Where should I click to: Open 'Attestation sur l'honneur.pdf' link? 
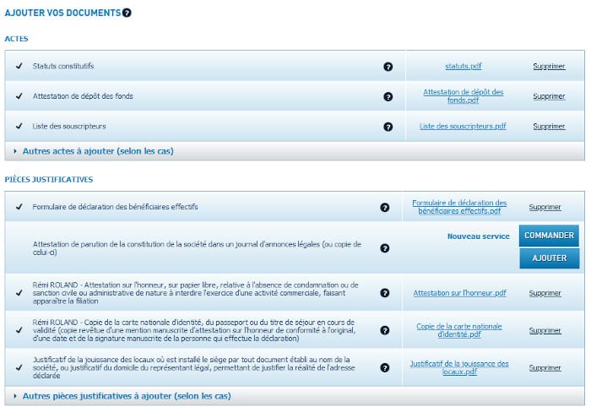[459, 293]
